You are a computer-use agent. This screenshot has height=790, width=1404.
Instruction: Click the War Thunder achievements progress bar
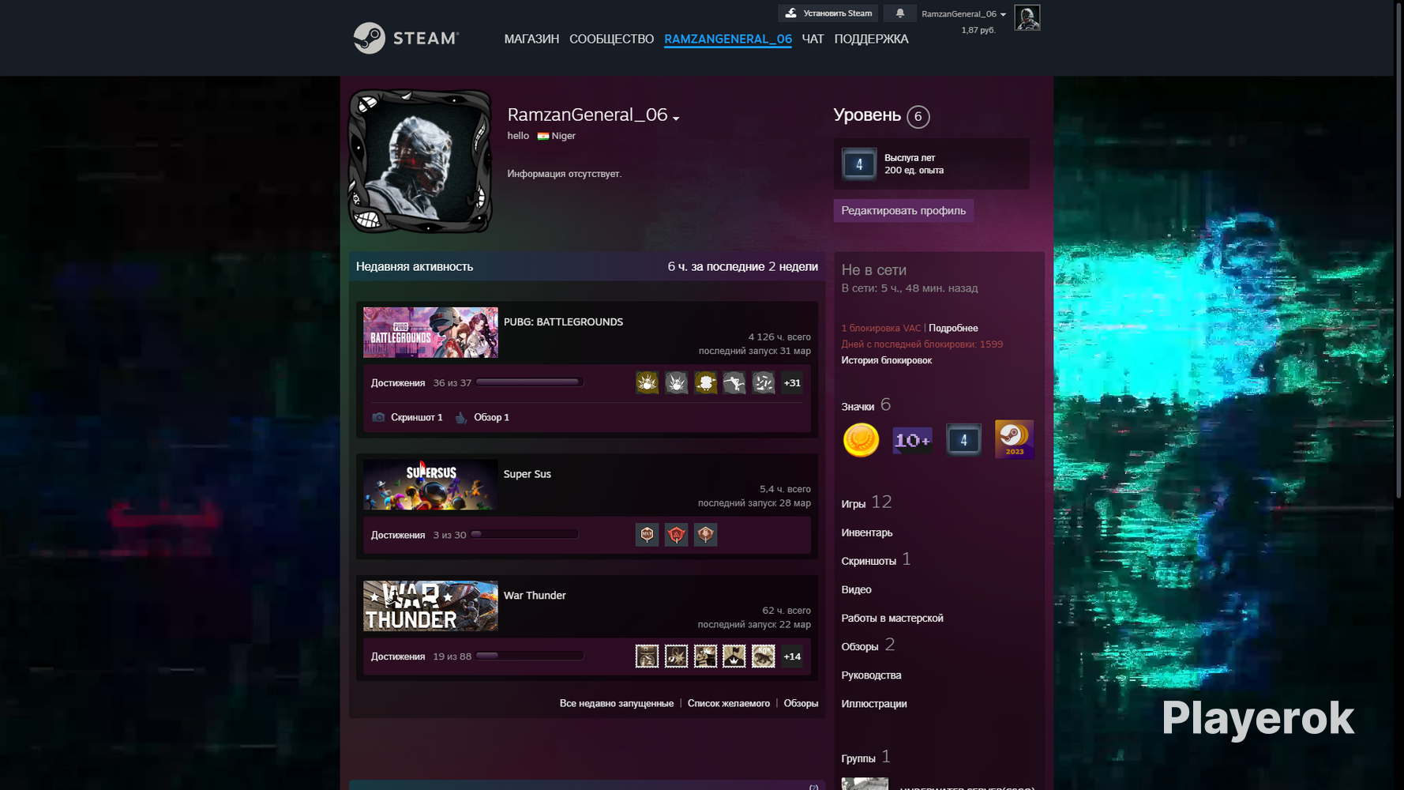tap(530, 656)
